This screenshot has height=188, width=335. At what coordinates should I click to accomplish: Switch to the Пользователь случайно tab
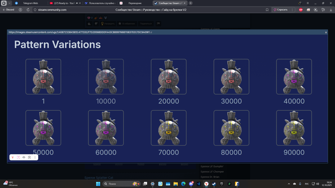click(x=100, y=3)
